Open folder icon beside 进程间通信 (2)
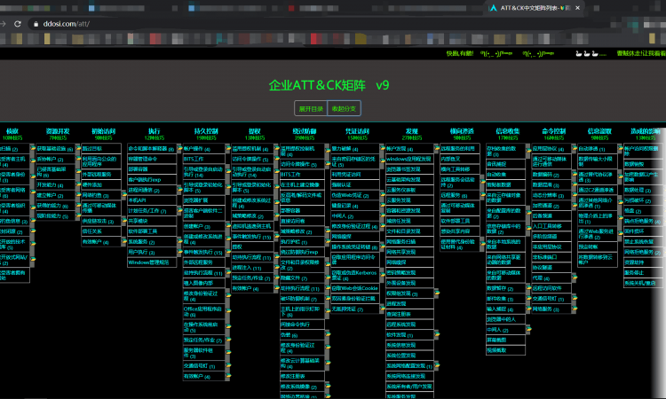Image resolution: width=666 pixels, height=399 pixels. [x=179, y=191]
